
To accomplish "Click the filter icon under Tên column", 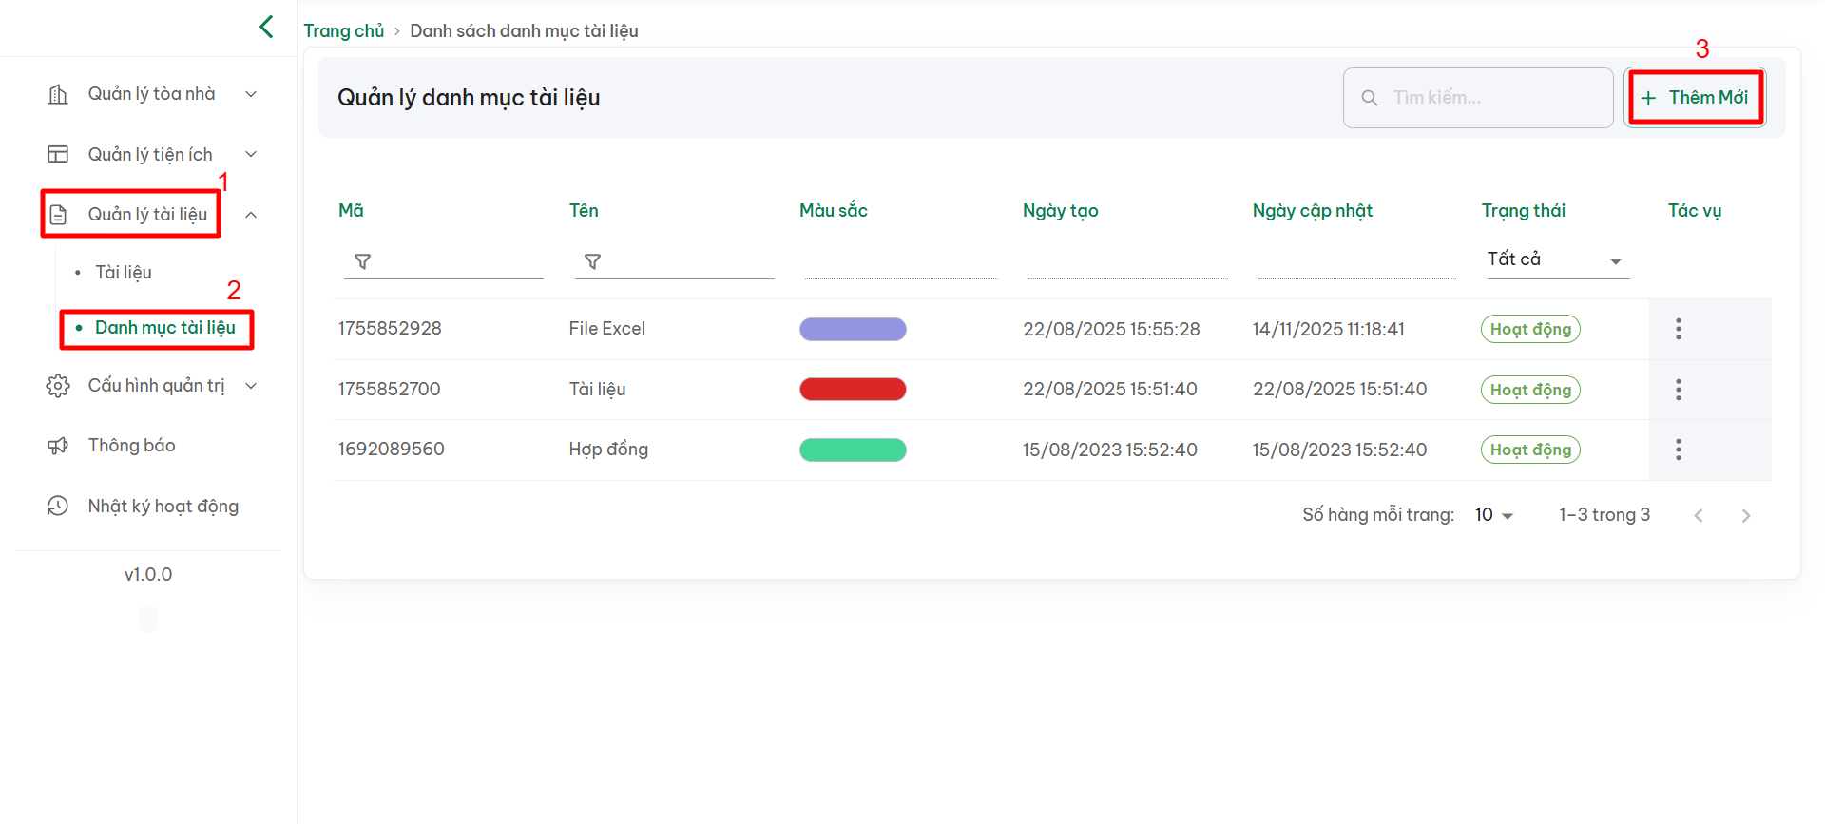I will tap(592, 261).
